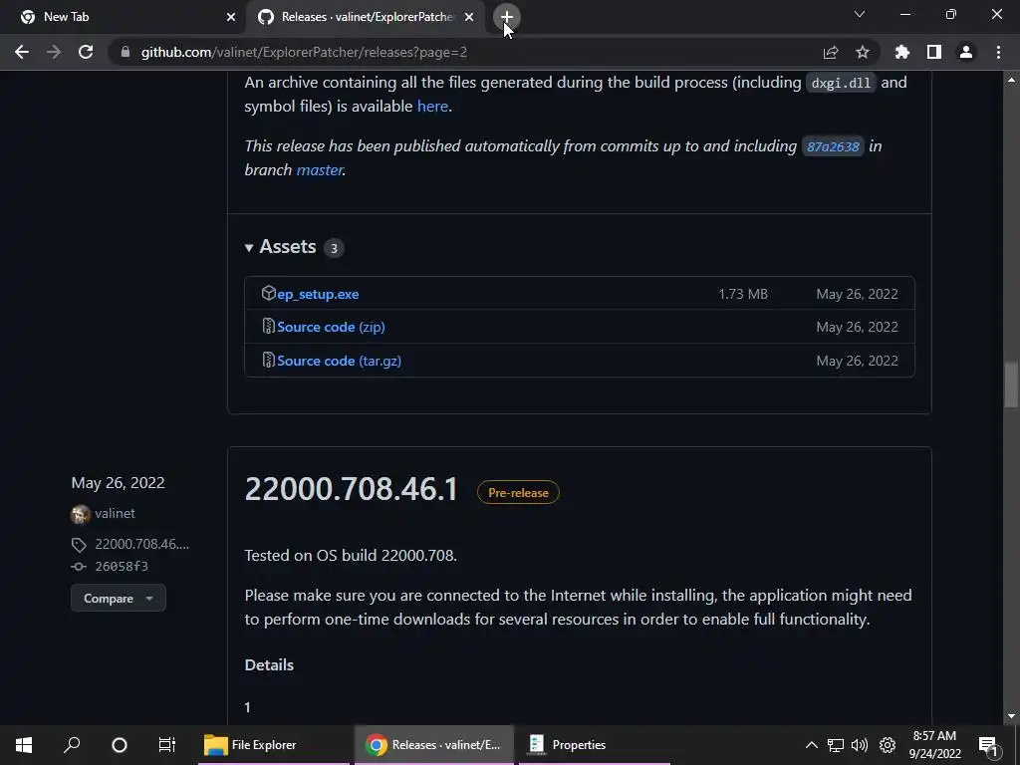Image resolution: width=1020 pixels, height=765 pixels.
Task: Reload the GitHub releases page
Action: (86, 52)
